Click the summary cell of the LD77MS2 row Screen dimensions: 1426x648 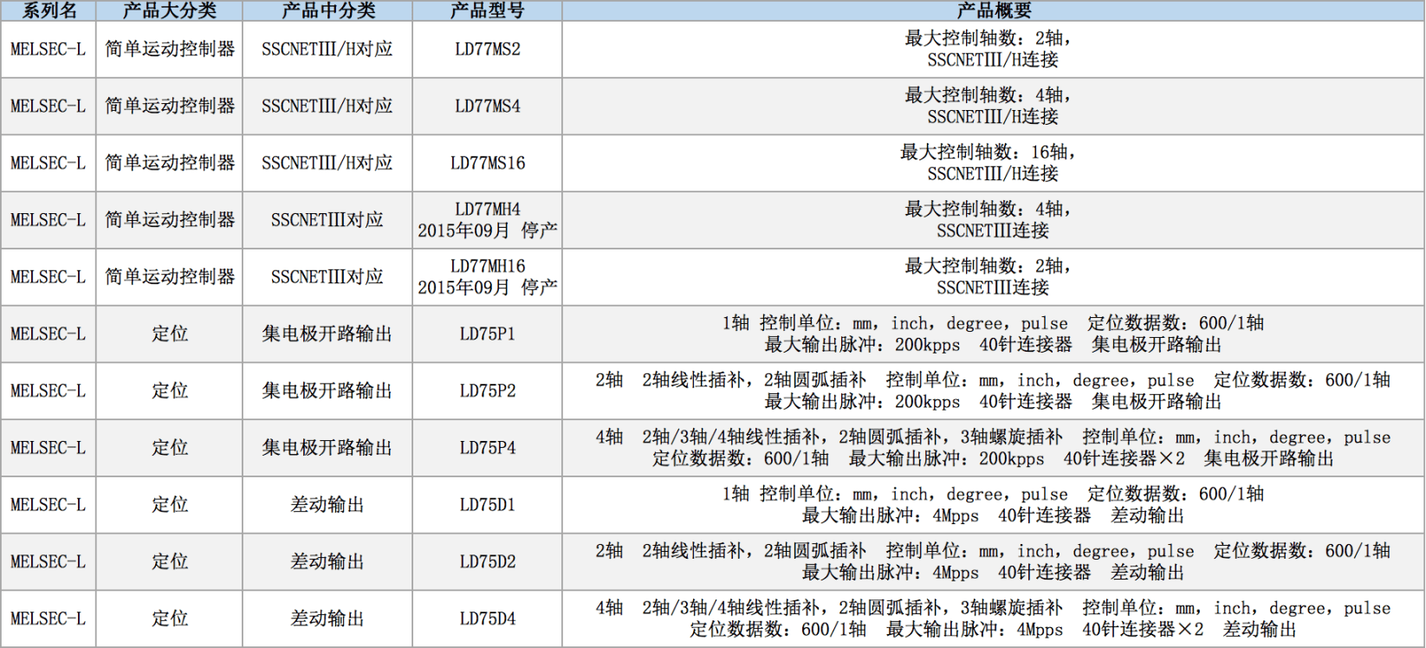tap(993, 49)
